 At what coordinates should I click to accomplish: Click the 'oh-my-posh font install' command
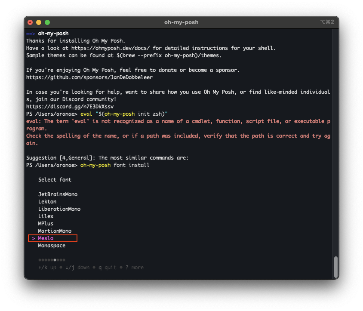[x=115, y=165]
